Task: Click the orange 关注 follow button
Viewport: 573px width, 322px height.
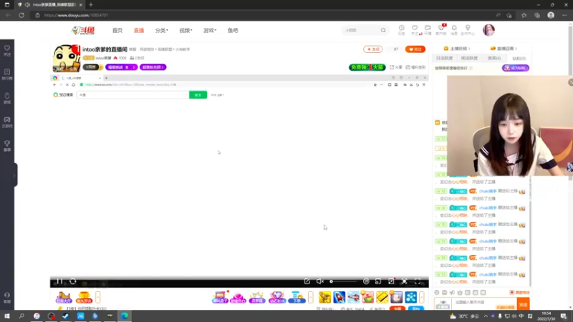Action: click(x=415, y=49)
